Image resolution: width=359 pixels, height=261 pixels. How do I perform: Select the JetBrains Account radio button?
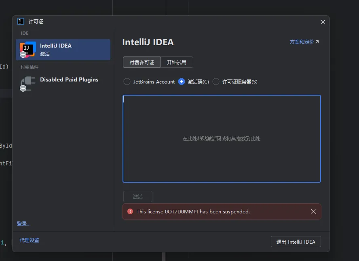(x=127, y=81)
